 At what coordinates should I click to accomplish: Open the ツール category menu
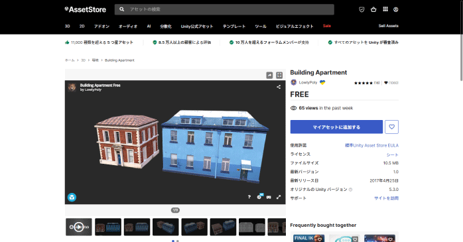click(x=261, y=27)
